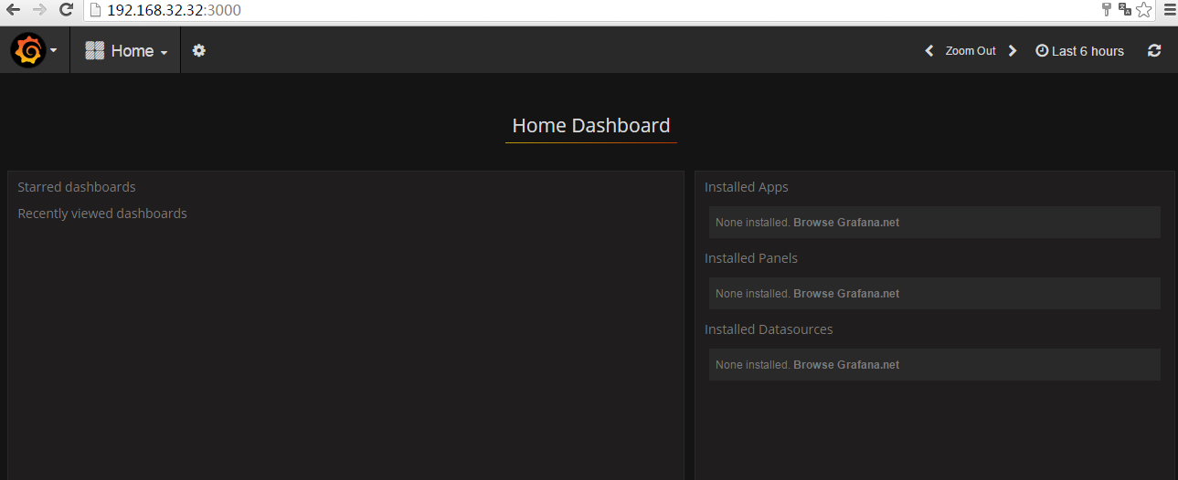Shift time range forward with right chevron
Viewport: 1178px width, 480px height.
coord(1013,51)
